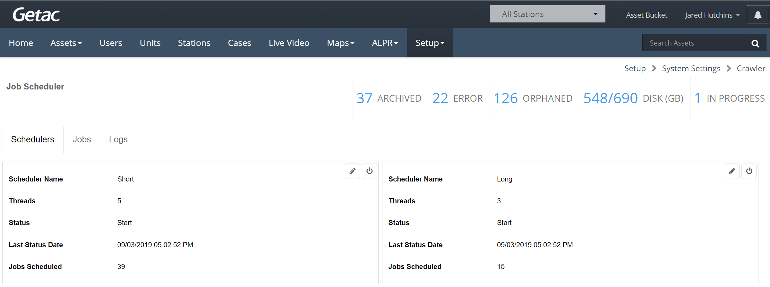Click the Short scheduler's Last Status Date value
Viewport: 770px width, 287px height.
click(x=155, y=245)
